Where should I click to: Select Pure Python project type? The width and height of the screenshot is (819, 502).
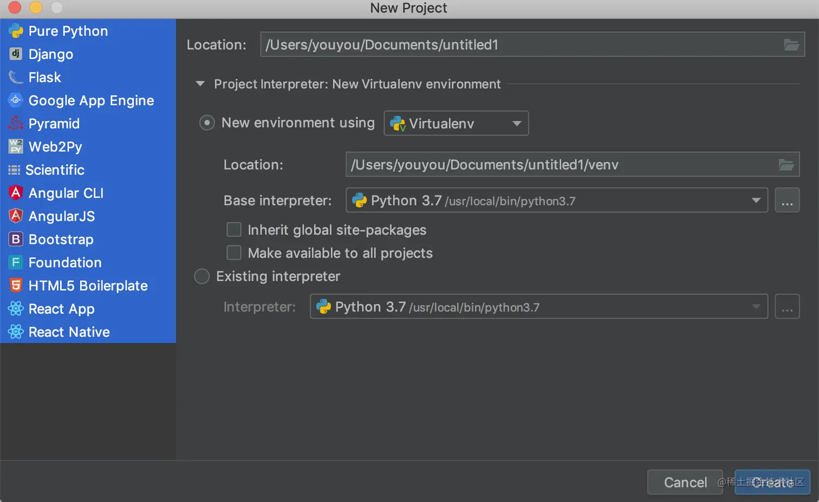point(88,31)
